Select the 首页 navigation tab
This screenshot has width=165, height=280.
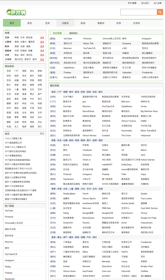(x=12, y=23)
